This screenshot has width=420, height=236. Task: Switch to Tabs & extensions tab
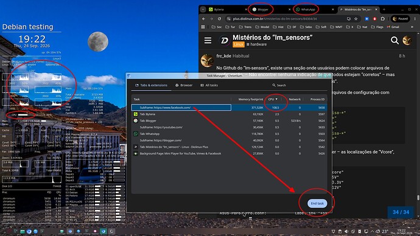[x=151, y=85]
